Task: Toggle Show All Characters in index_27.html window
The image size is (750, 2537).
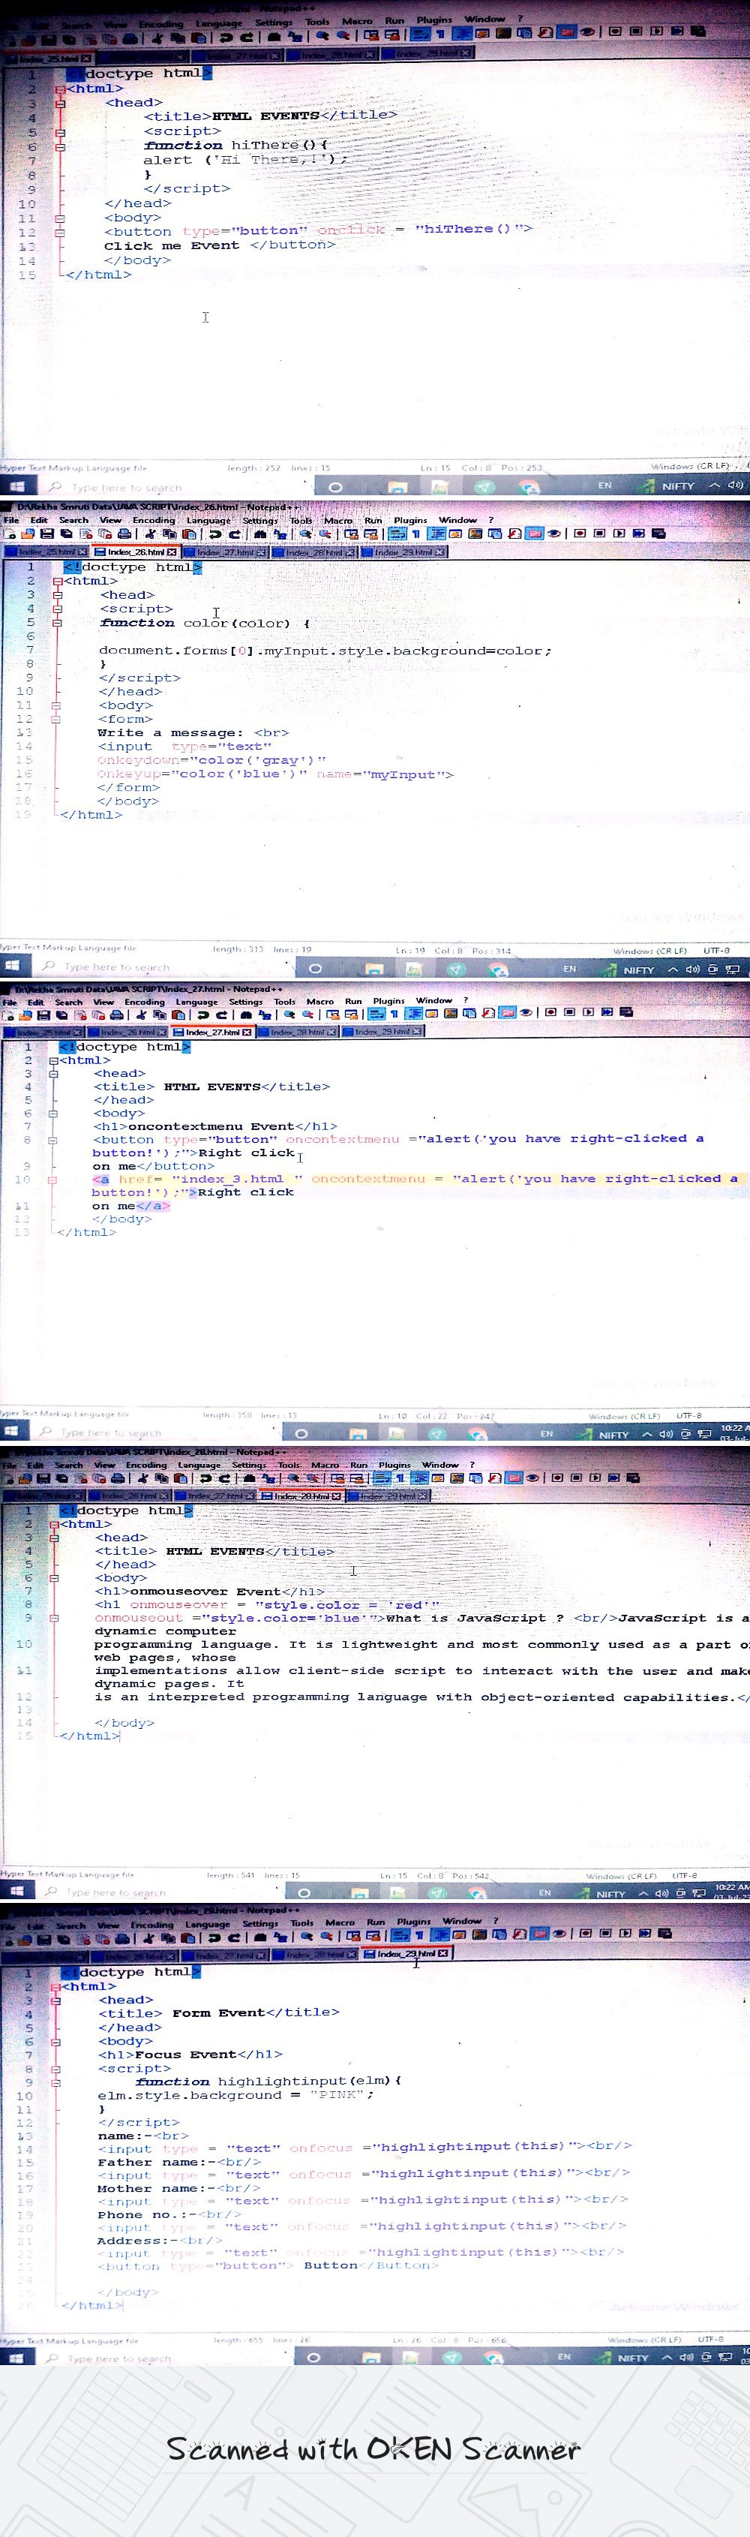Action: (394, 1014)
